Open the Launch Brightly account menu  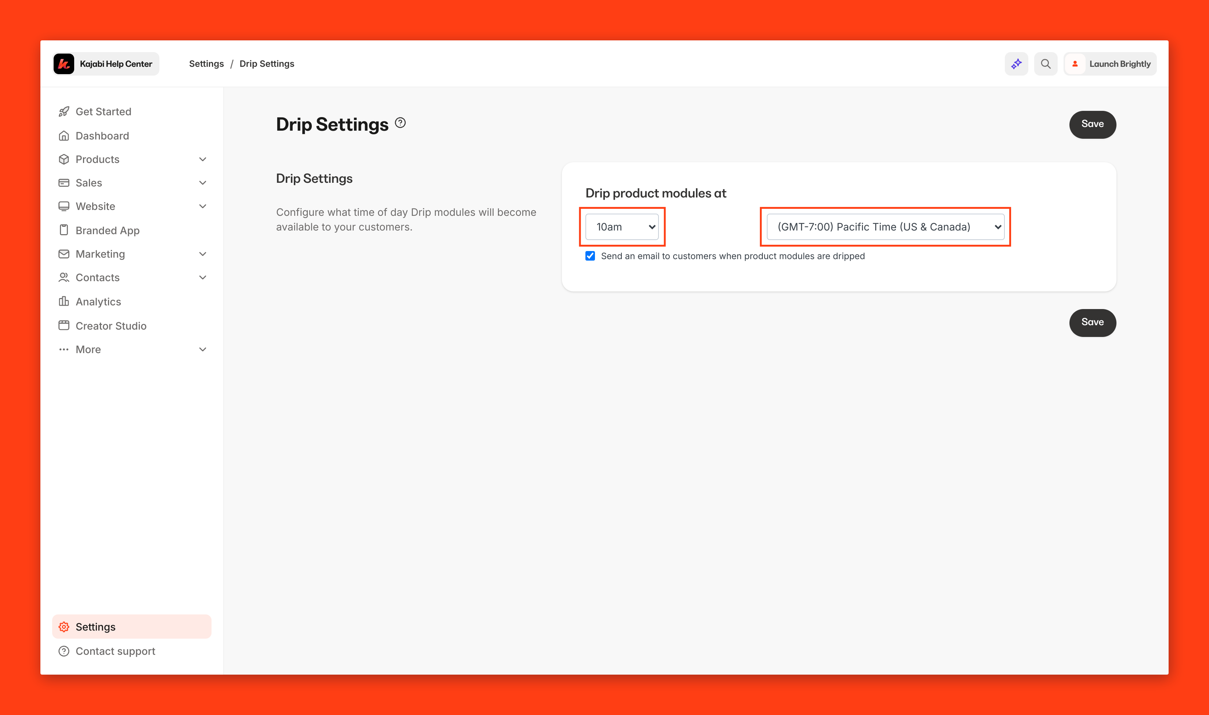[1110, 63]
